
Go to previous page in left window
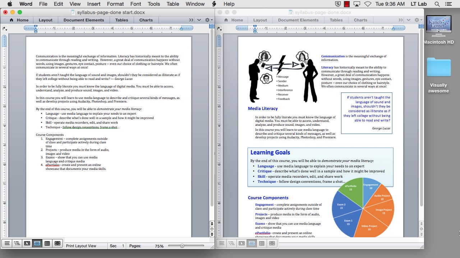point(212,224)
